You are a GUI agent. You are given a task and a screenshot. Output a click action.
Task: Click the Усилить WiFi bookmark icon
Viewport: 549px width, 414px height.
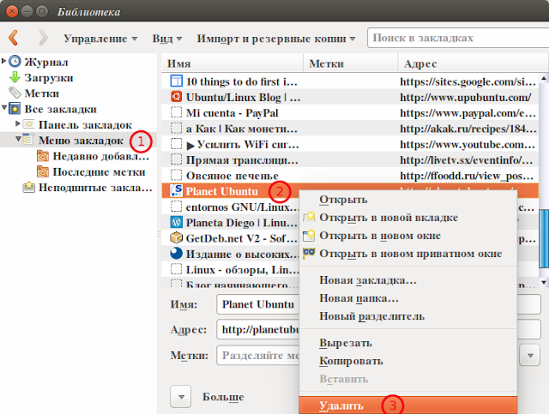(176, 144)
